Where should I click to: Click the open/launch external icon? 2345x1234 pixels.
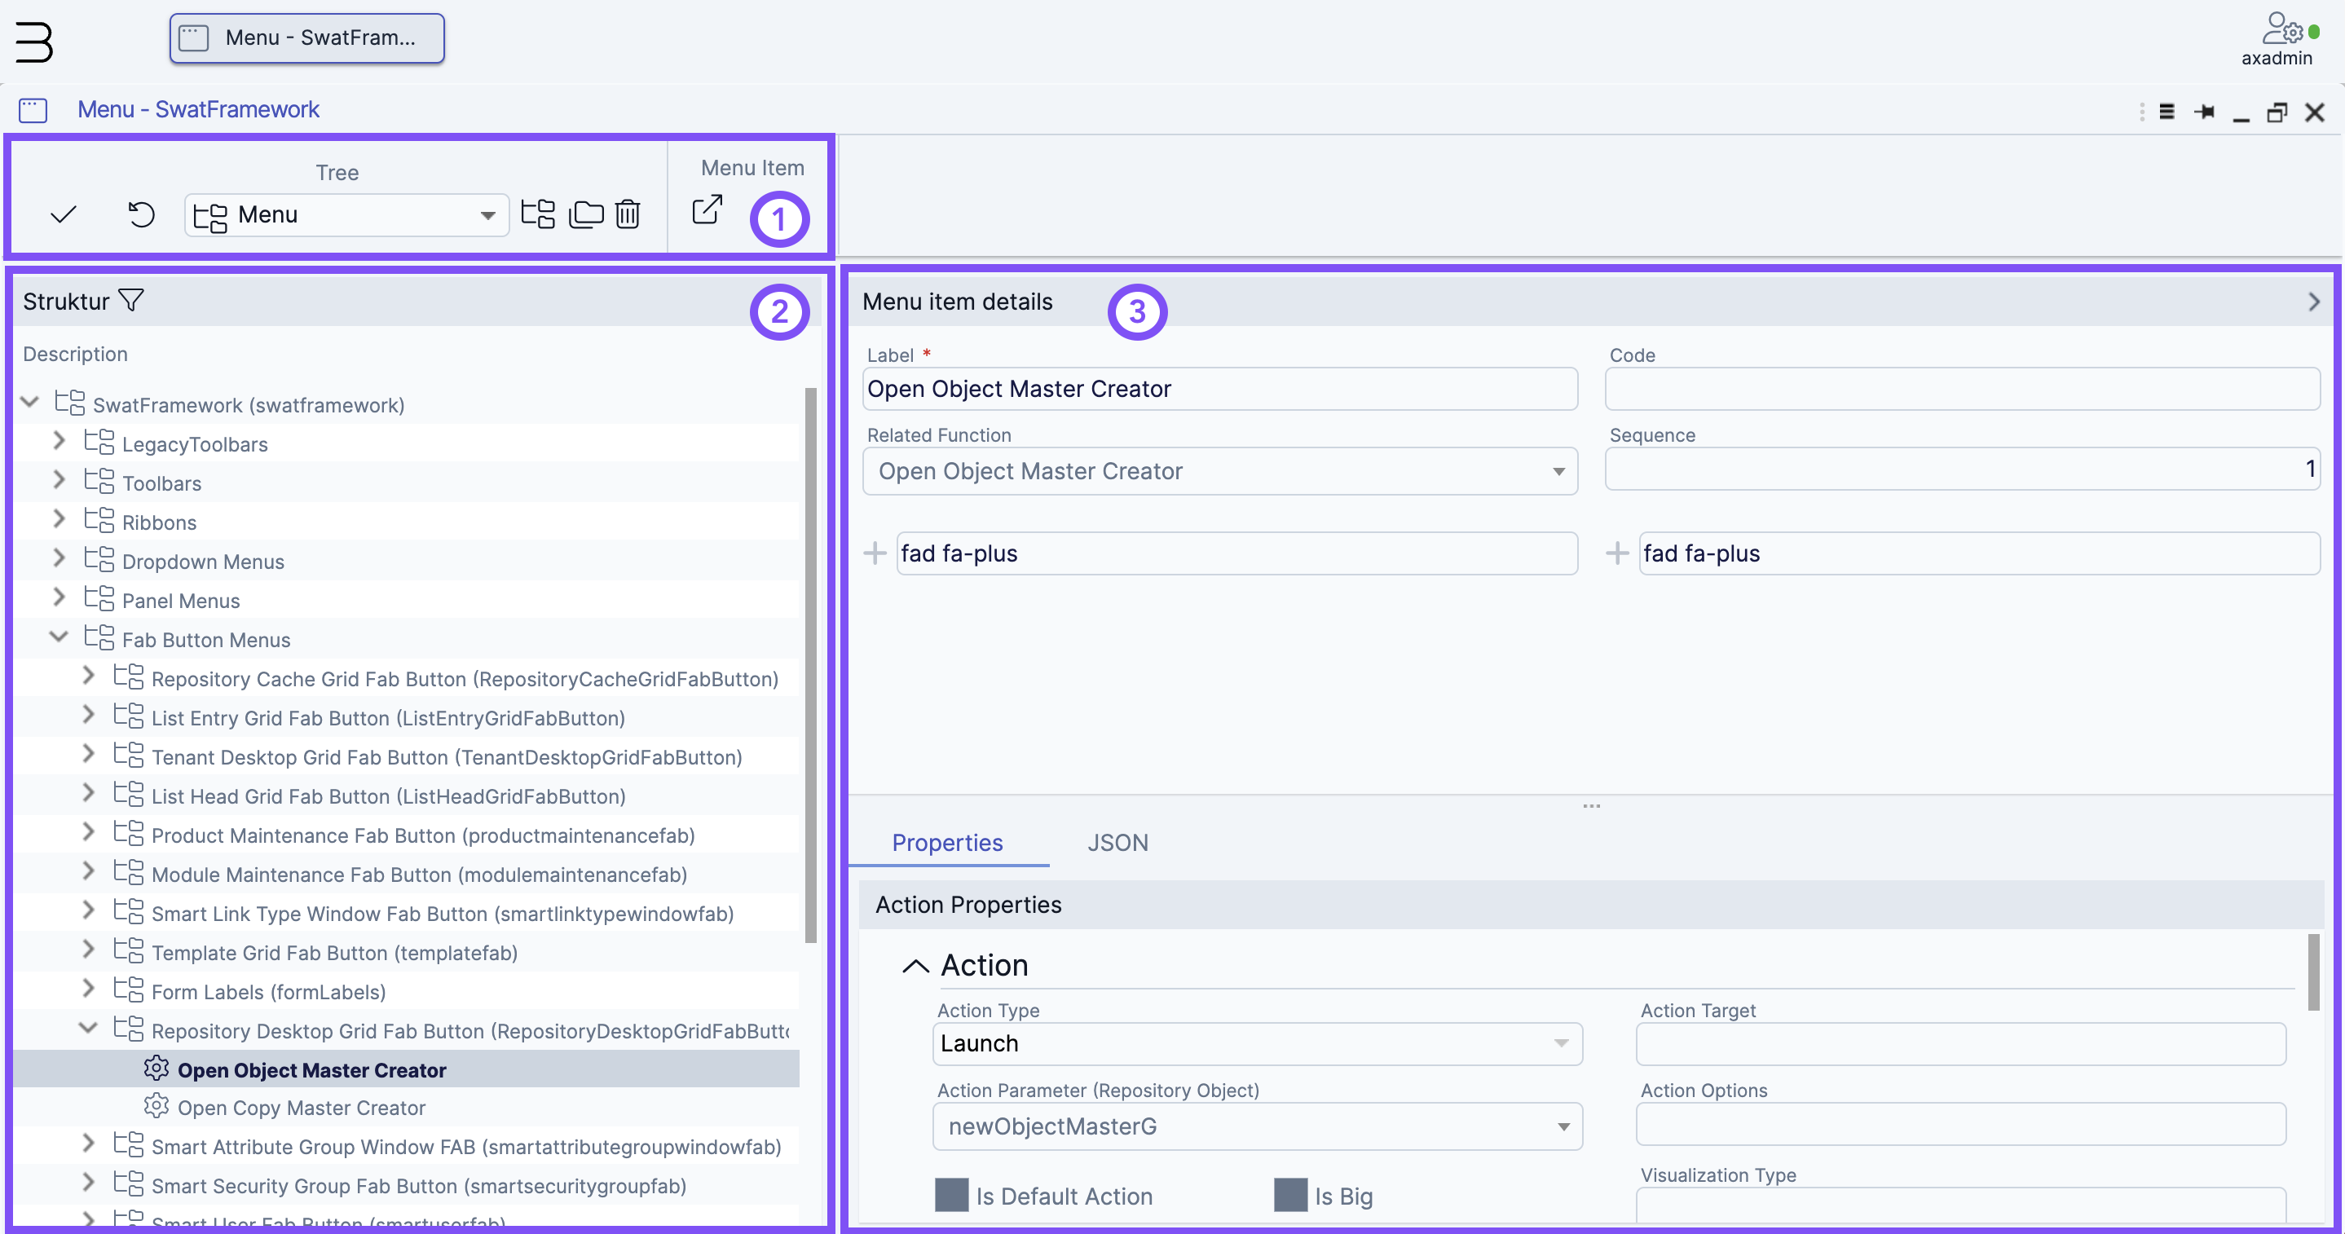coord(706,214)
